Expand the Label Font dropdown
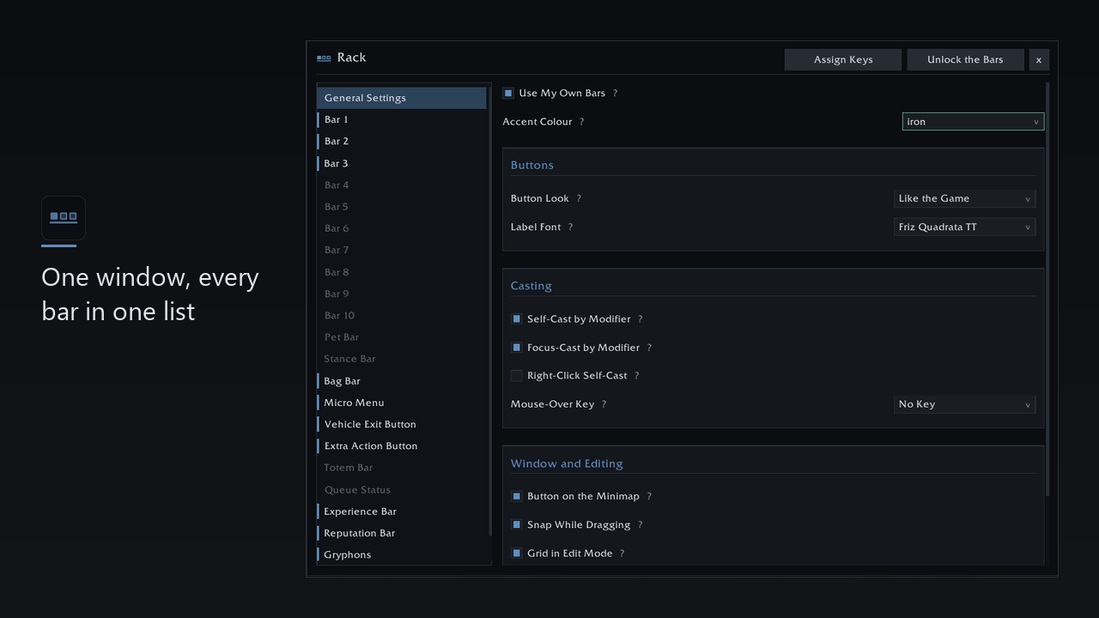The height and width of the screenshot is (618, 1099). [x=964, y=227]
